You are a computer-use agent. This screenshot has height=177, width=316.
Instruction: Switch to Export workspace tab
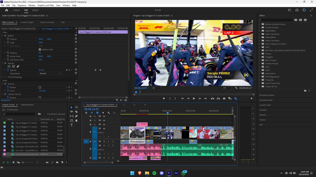35,10
